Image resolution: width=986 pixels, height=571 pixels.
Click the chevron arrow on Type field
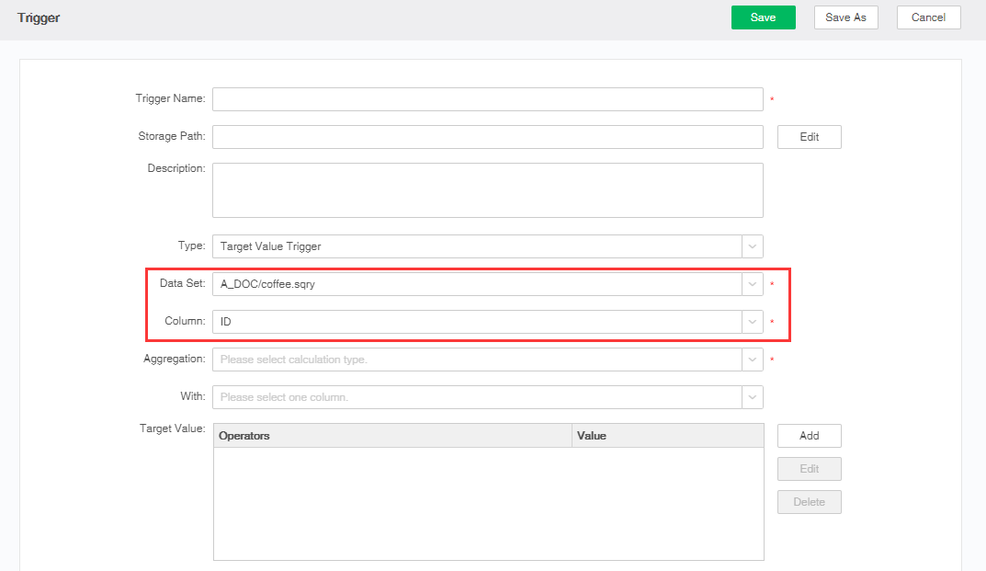click(x=753, y=246)
